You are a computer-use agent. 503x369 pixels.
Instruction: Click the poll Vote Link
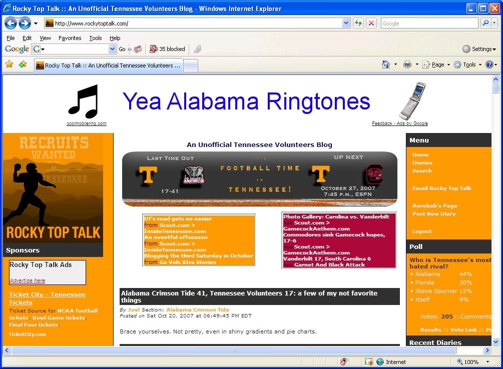pos(463,329)
